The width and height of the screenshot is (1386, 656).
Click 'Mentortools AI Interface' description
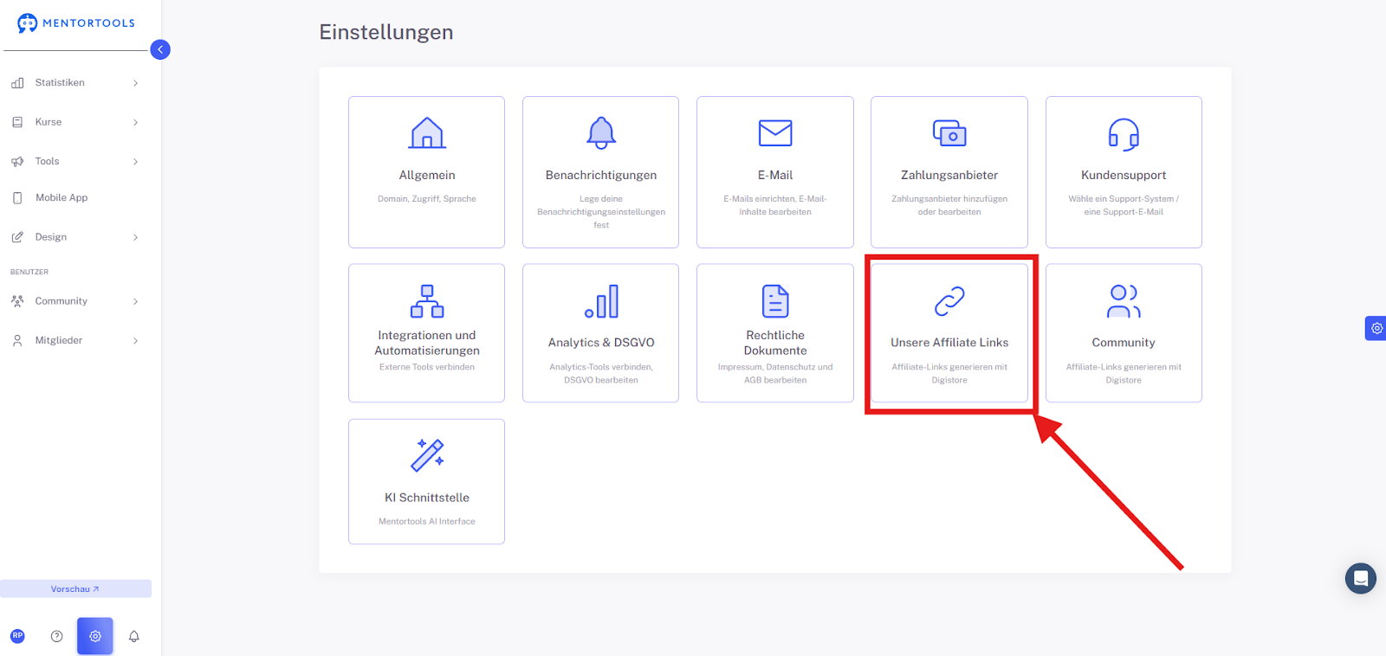click(427, 522)
